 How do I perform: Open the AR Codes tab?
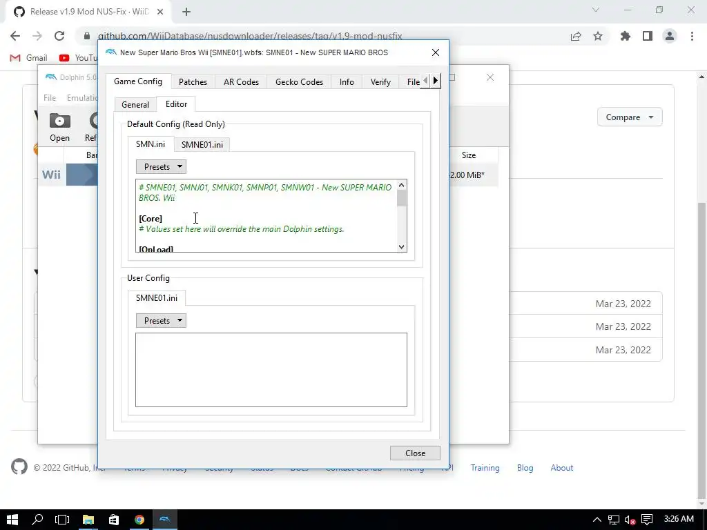[241, 81]
